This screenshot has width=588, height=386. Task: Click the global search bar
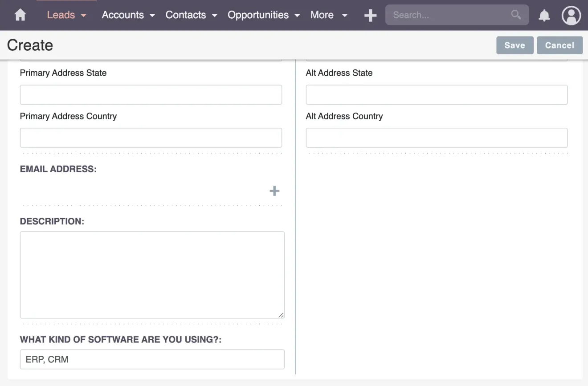(445, 15)
